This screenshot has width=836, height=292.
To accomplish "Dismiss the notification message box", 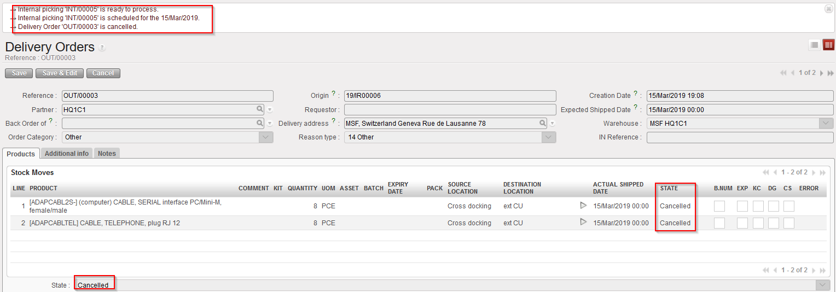I will click(828, 9).
